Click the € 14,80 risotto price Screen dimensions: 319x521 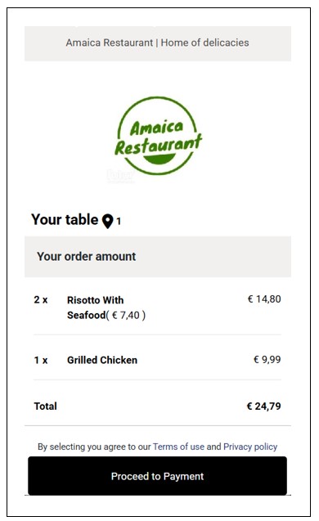click(x=264, y=299)
